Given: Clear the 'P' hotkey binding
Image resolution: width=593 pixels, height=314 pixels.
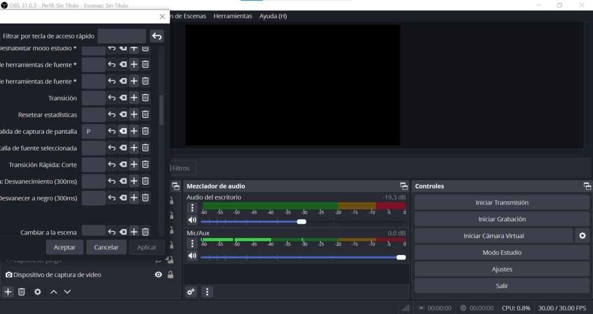Looking at the screenshot, I should click(x=123, y=132).
